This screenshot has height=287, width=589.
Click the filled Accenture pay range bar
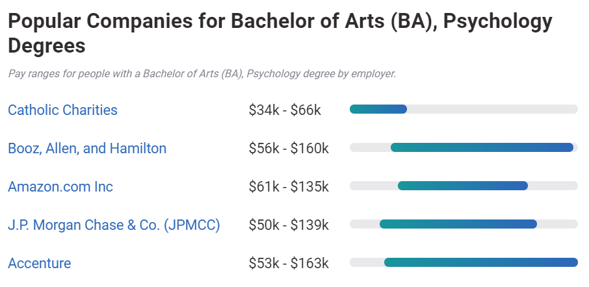tap(480, 262)
